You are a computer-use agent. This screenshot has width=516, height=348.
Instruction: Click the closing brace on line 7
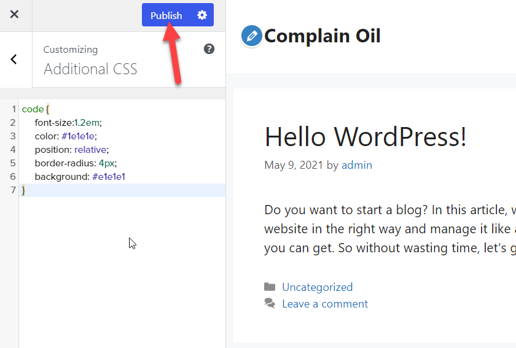point(23,190)
